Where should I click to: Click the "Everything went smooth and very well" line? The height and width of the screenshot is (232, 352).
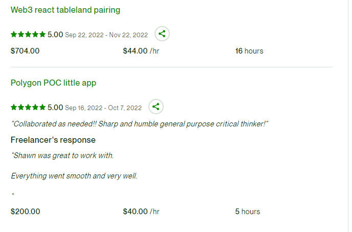tap(74, 176)
